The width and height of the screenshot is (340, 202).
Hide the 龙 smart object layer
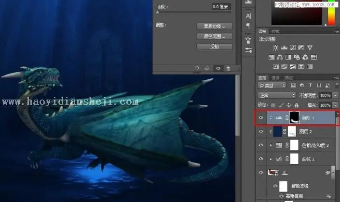[x=261, y=173]
